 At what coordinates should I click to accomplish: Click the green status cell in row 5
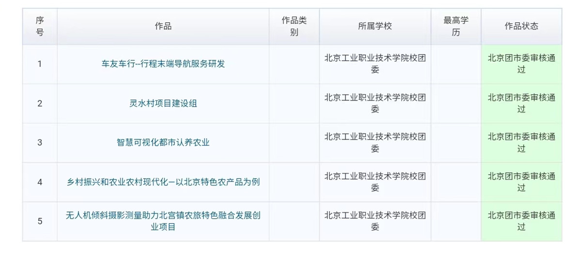(x=521, y=221)
